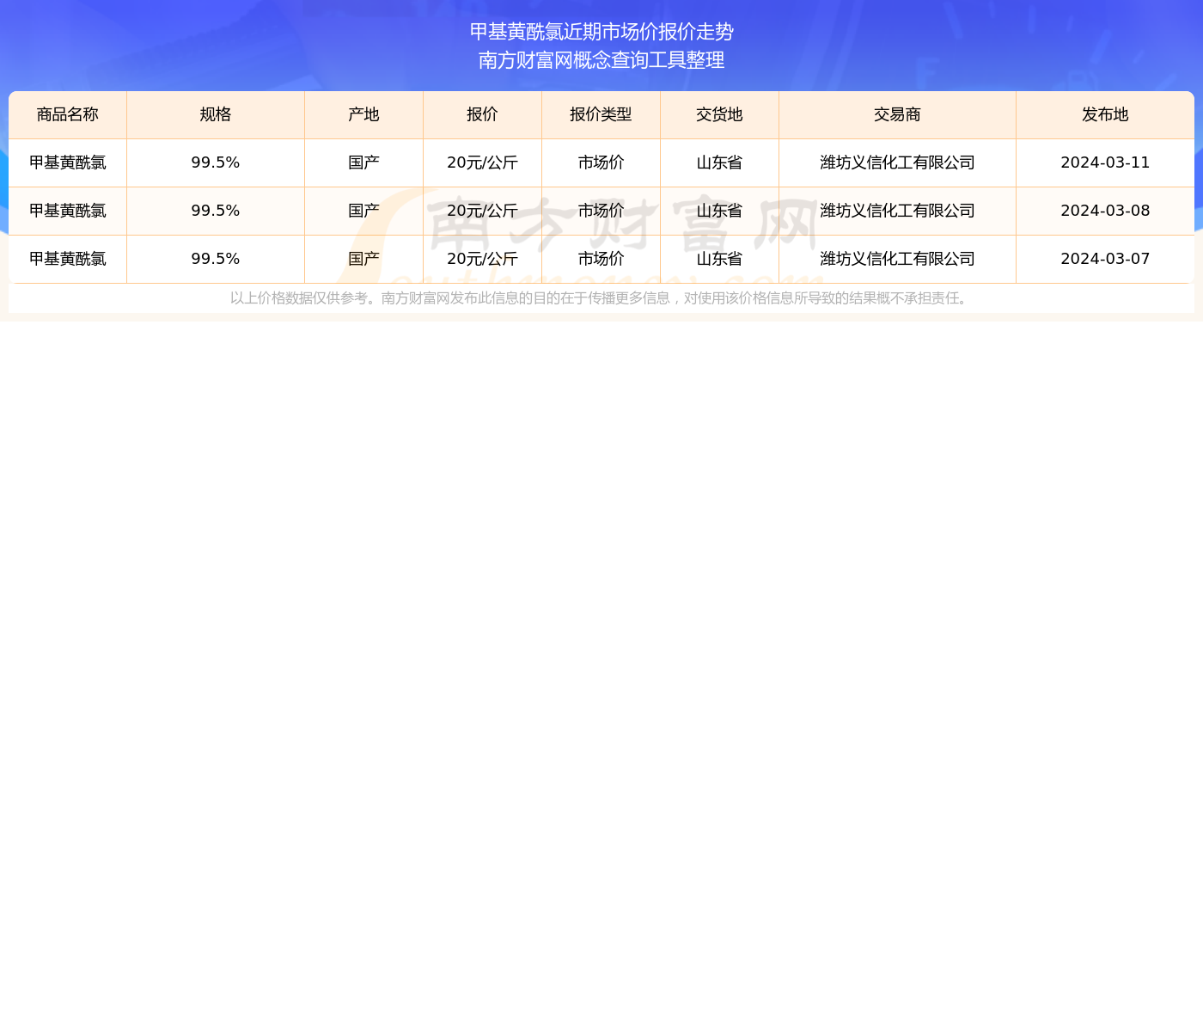Select the date 2024-03-11 cell
The image size is (1203, 1036).
coord(1105,162)
